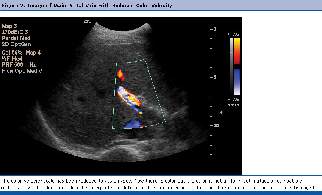Image resolution: width=322 pixels, height=195 pixels.
Task: Click the green focal zone triangle marker
Action: (221, 112)
